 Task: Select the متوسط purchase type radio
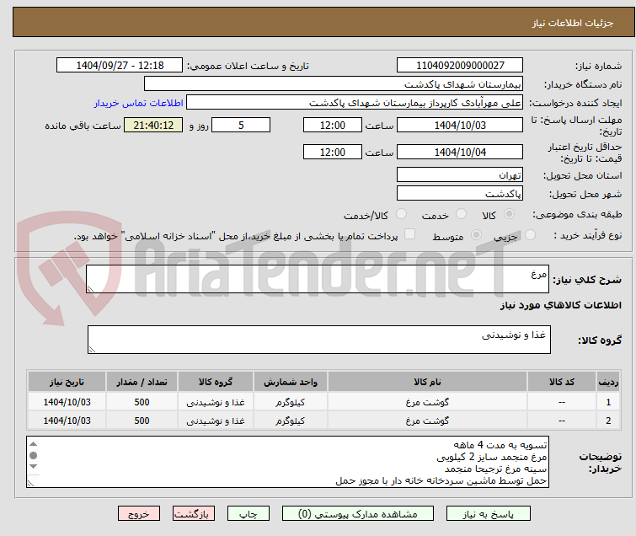[x=476, y=234]
